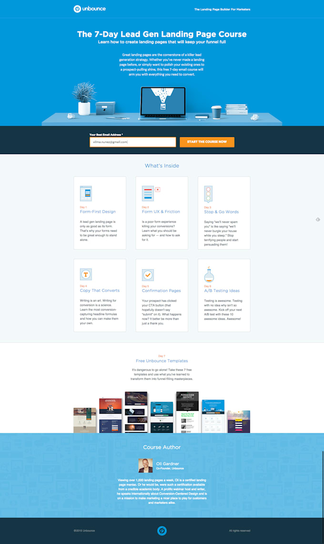This screenshot has width=324, height=544.
Task: Click Oli Gardner's profile photo
Action: pos(145,466)
